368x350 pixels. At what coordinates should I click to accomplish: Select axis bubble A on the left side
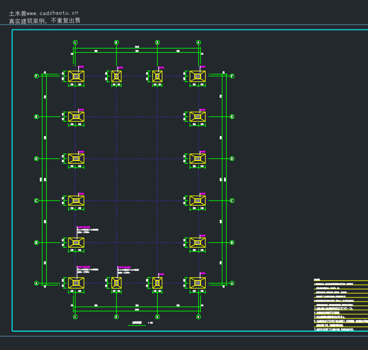coord(36,283)
